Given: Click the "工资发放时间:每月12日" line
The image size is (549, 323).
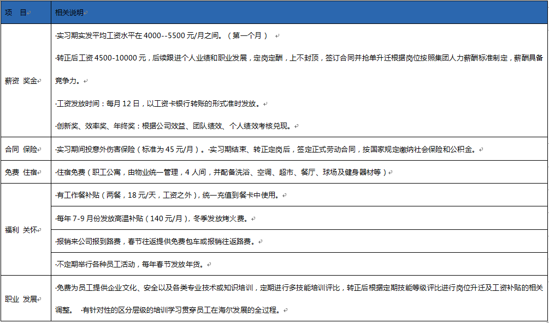Looking at the screenshot, I should click(162, 103).
